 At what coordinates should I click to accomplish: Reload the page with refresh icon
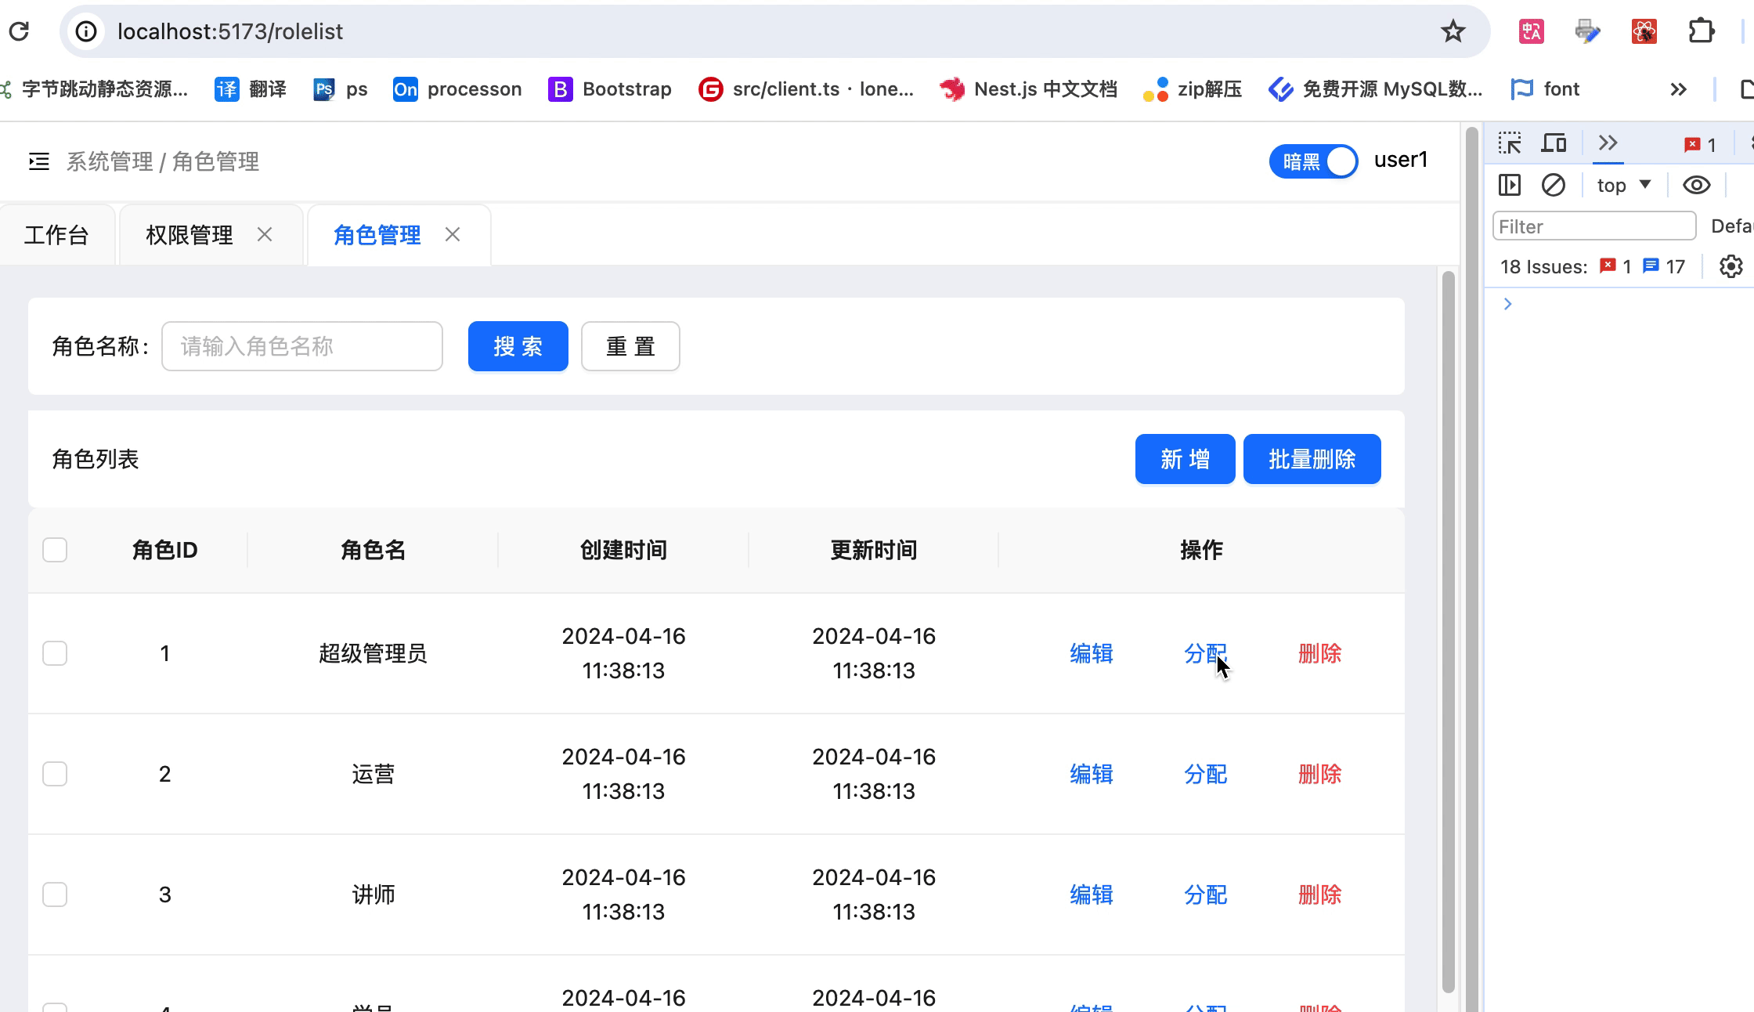point(19,31)
